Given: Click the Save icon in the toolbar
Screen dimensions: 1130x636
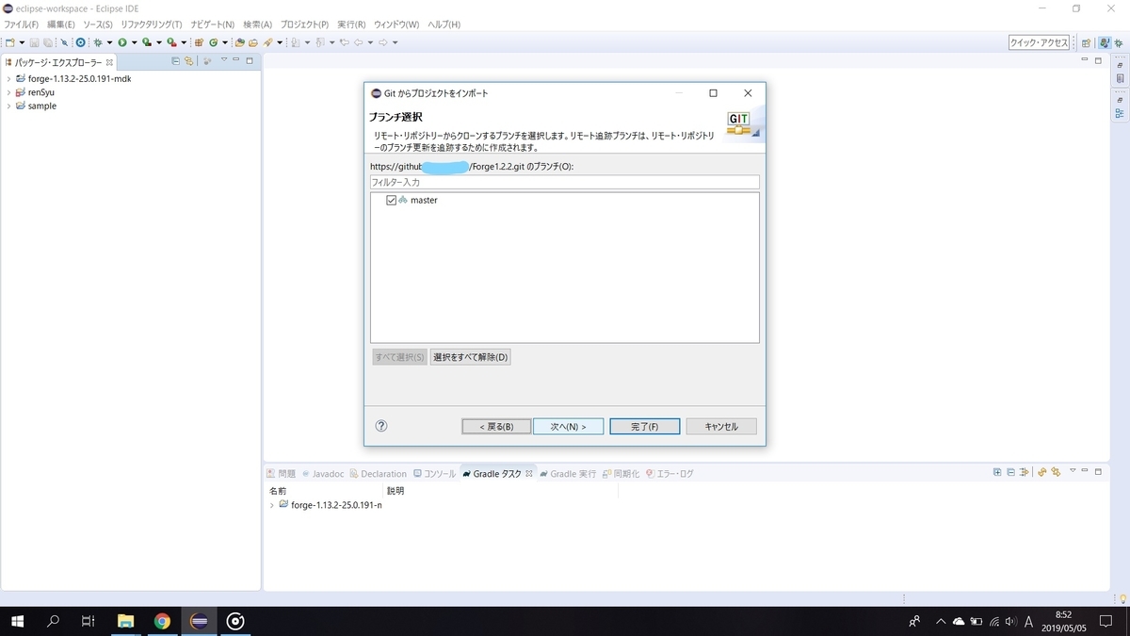Looking at the screenshot, I should pyautogui.click(x=34, y=42).
